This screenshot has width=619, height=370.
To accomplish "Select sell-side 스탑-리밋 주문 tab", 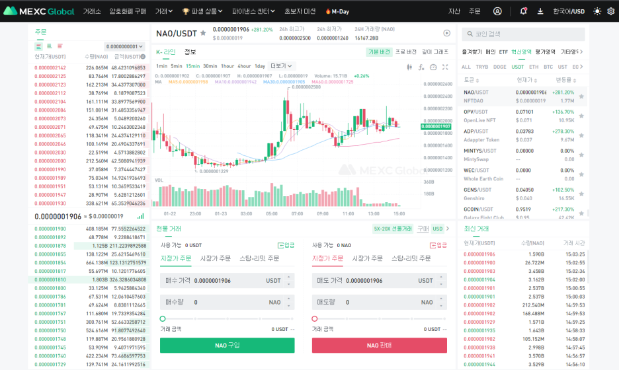I will coord(411,258).
